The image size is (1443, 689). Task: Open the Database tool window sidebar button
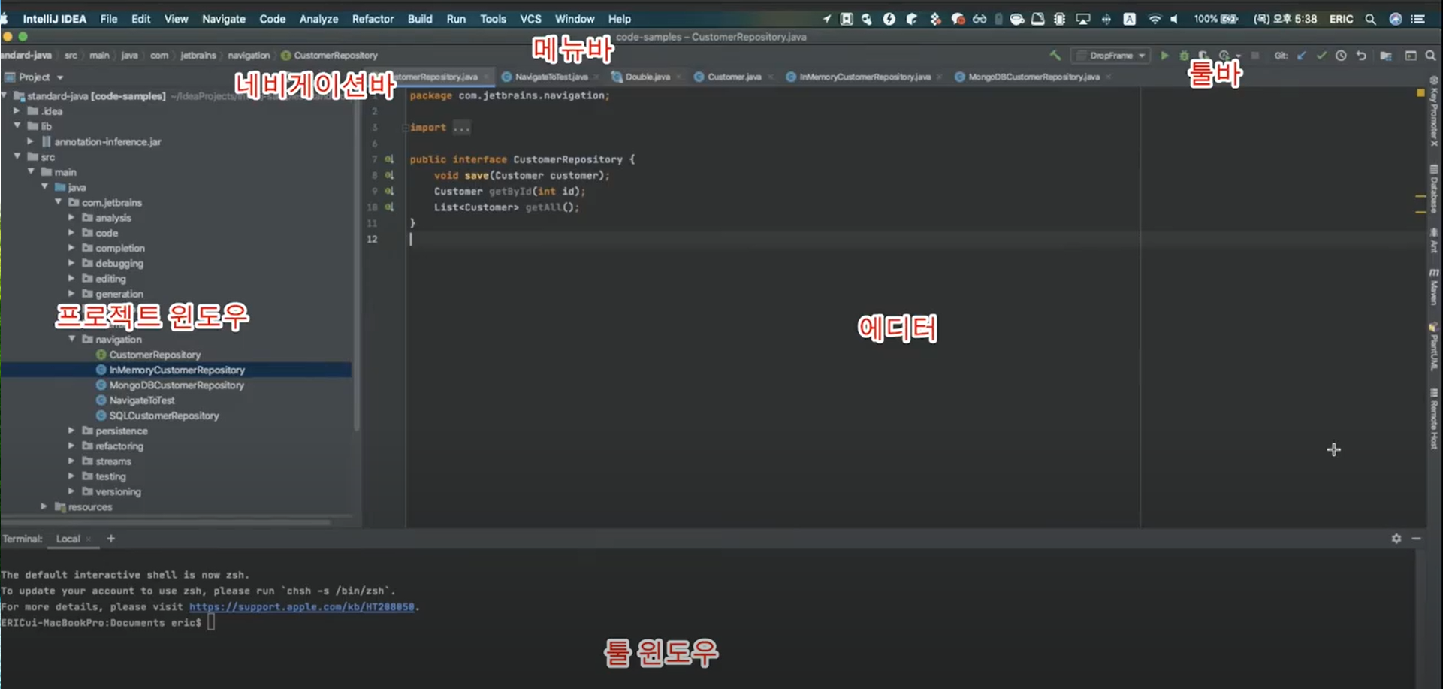(x=1434, y=189)
